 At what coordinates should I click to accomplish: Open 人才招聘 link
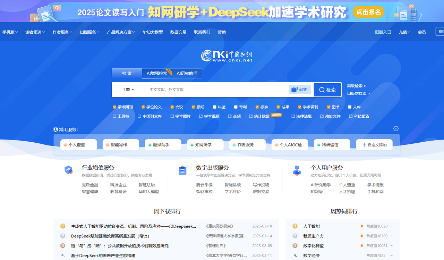(x=347, y=192)
